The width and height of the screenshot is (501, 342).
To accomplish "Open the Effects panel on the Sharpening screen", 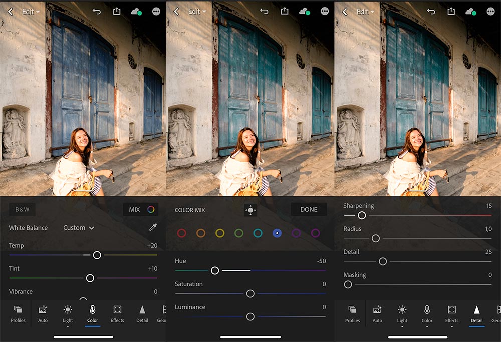I will click(x=452, y=313).
